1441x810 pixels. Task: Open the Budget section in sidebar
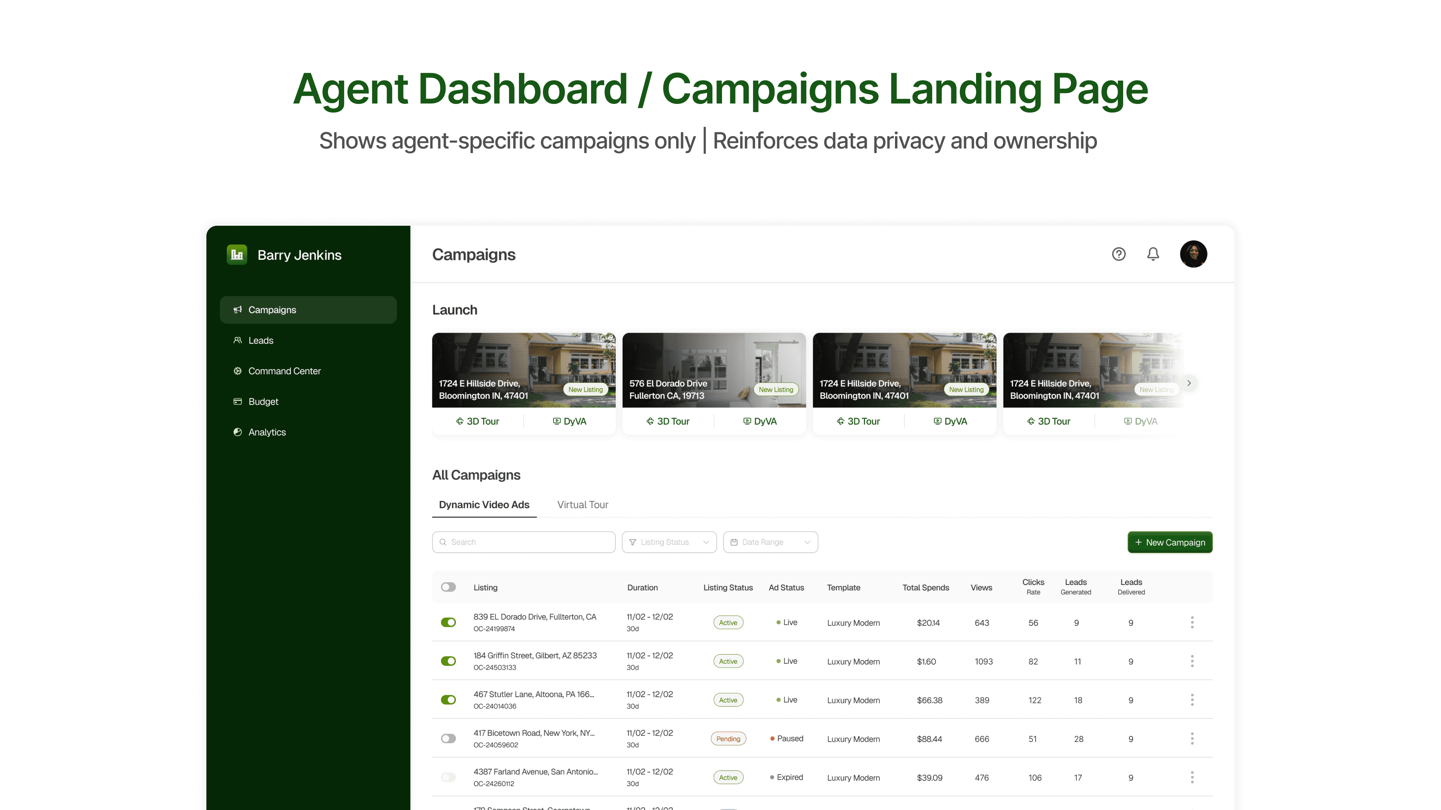click(263, 401)
